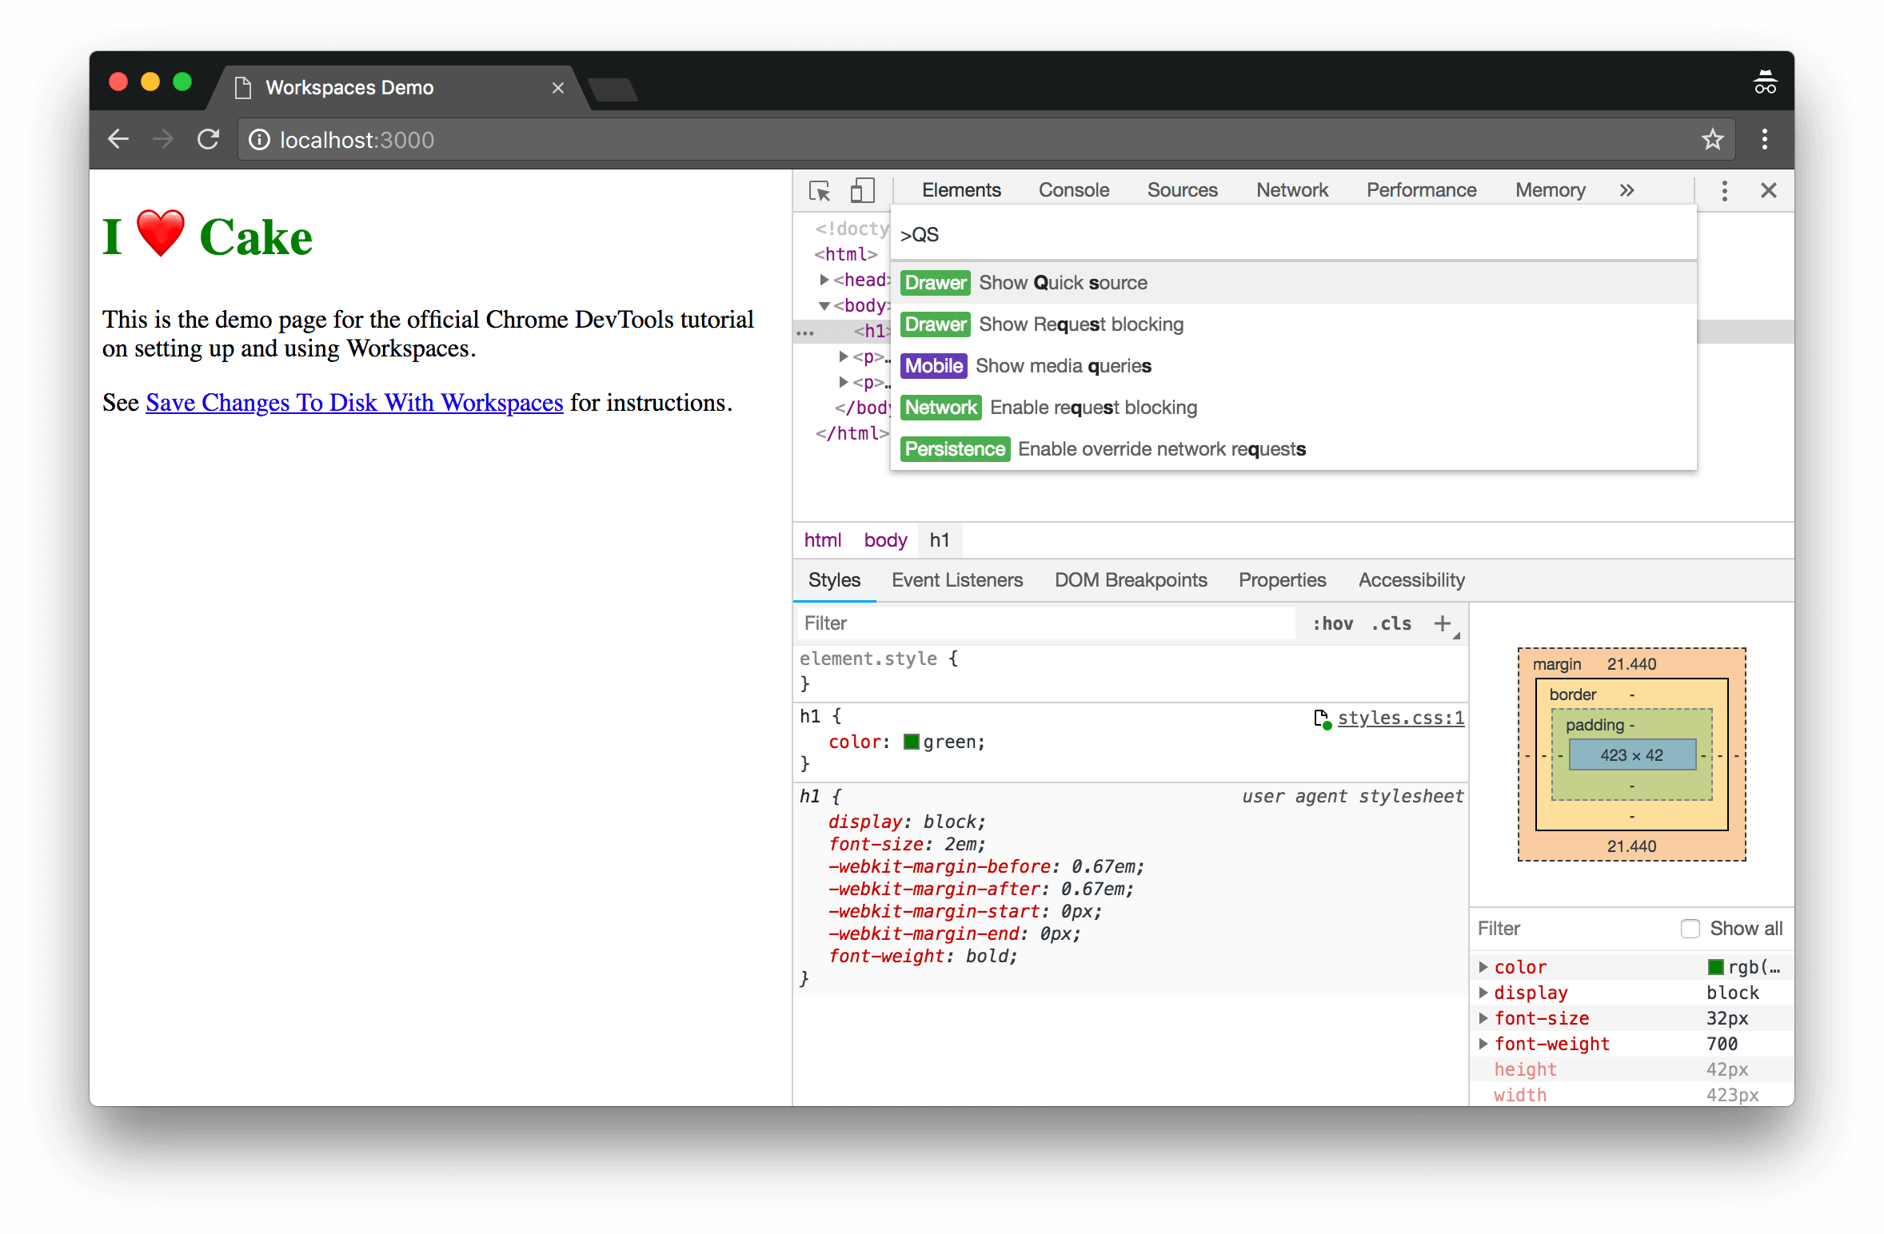Switch to Event Listeners tab

click(957, 580)
